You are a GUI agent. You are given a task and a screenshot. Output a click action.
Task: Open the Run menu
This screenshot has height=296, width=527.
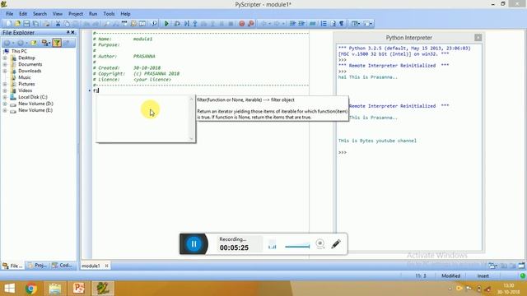pos(93,14)
